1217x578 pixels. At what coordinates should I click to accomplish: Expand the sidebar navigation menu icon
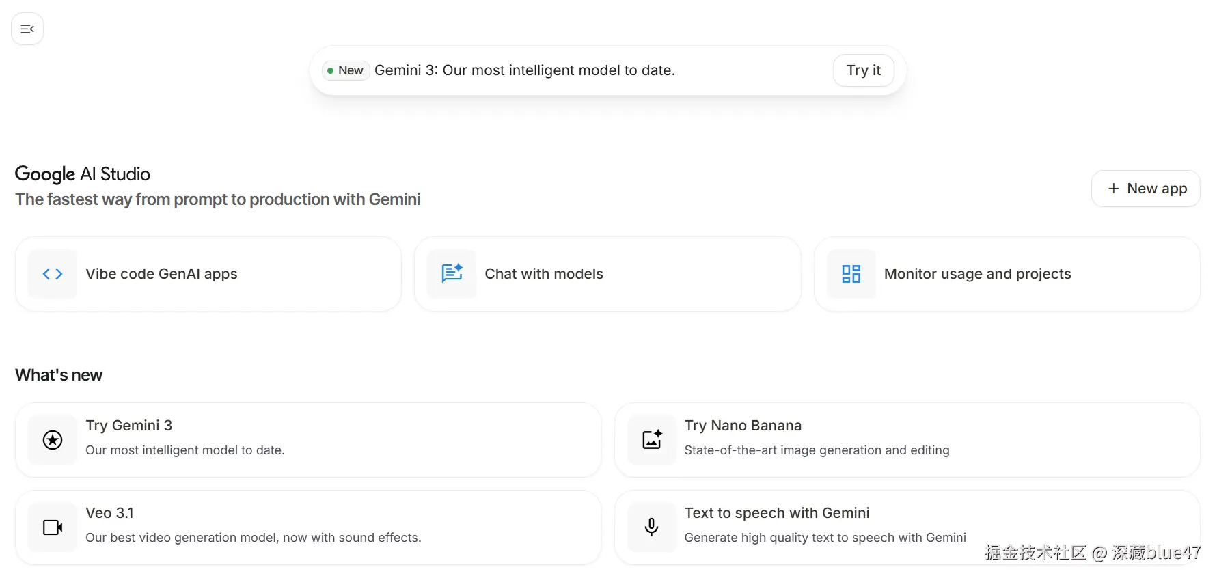(27, 29)
